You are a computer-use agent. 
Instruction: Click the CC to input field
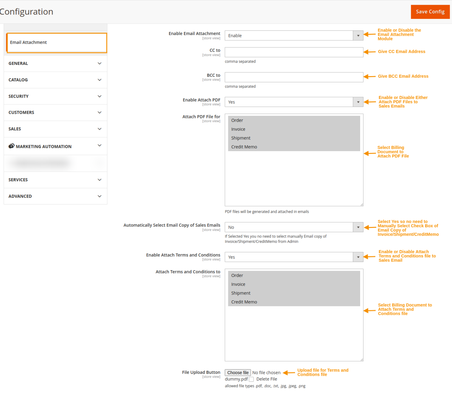pyautogui.click(x=293, y=52)
